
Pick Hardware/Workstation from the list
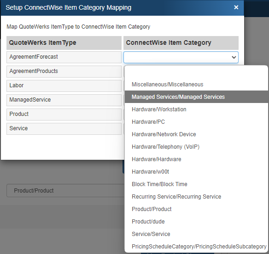(x=196, y=109)
